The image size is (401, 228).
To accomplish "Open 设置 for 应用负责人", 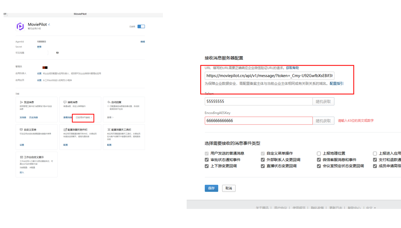I will (x=39, y=73).
